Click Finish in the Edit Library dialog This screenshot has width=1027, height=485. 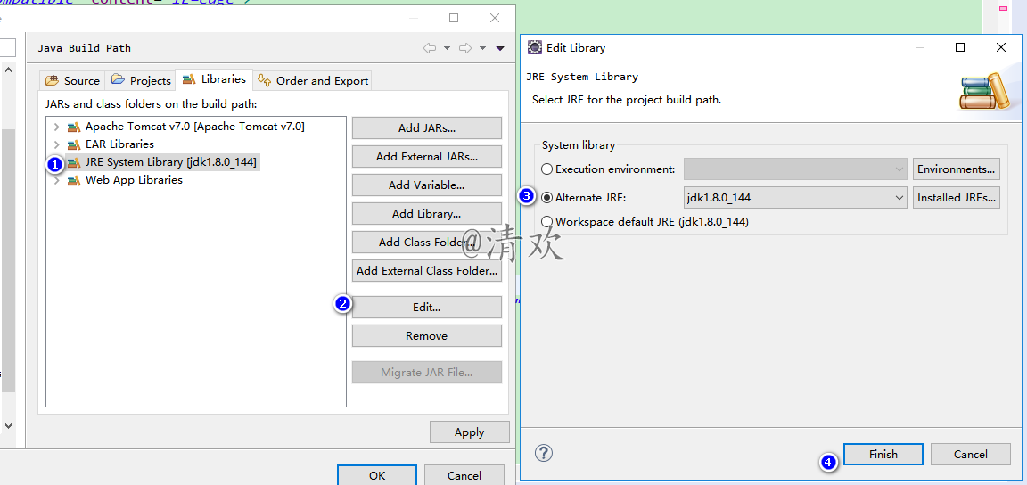tap(883, 454)
